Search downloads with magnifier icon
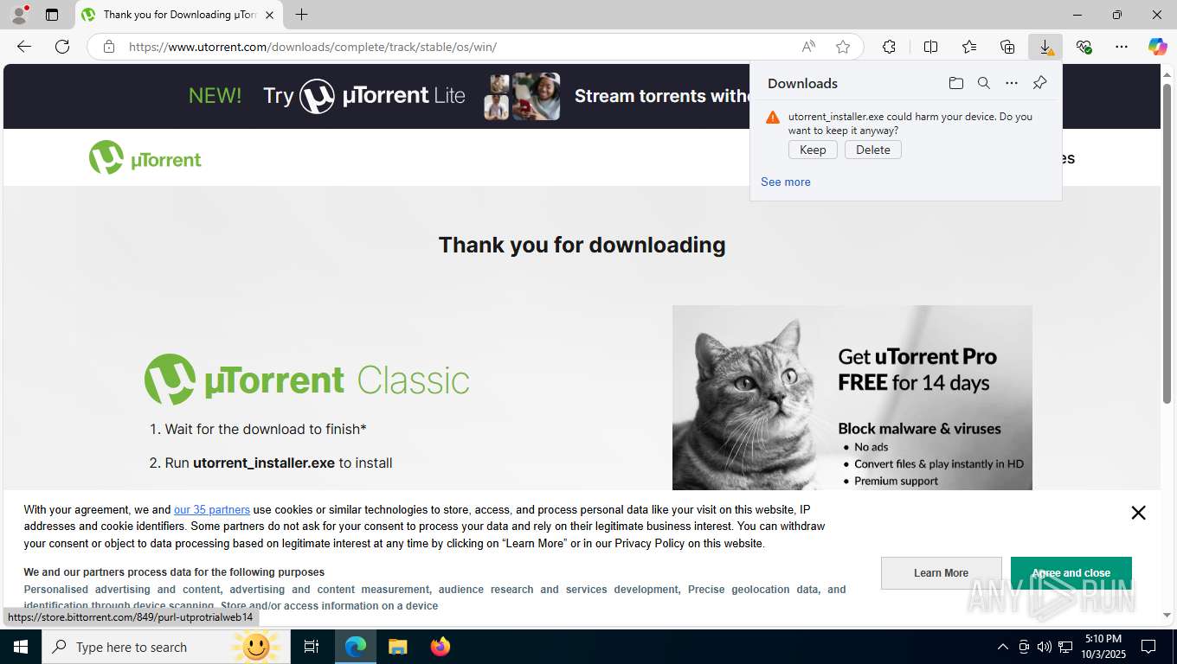Image resolution: width=1177 pixels, height=664 pixels. click(x=984, y=83)
